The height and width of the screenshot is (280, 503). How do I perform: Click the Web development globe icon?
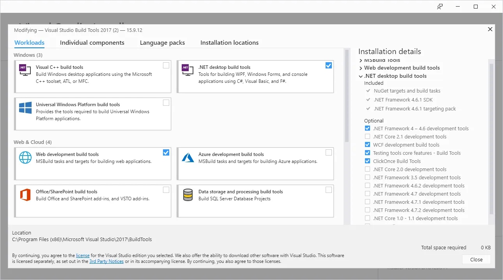pyautogui.click(x=25, y=157)
